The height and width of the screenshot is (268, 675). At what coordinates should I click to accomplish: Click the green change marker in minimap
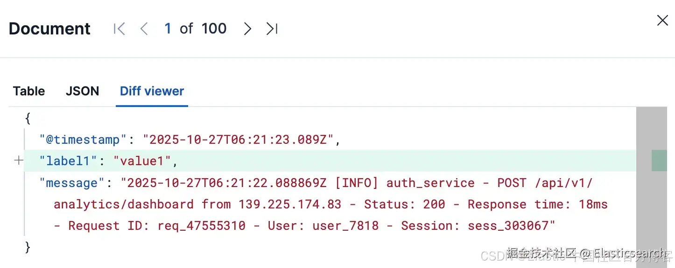(x=659, y=161)
